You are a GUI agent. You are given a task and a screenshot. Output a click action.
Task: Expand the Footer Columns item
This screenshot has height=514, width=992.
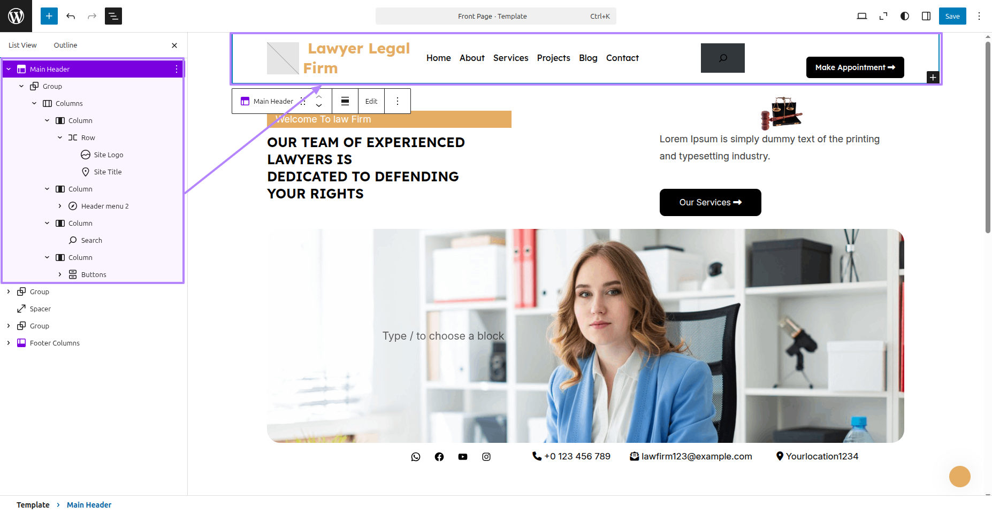(x=9, y=343)
